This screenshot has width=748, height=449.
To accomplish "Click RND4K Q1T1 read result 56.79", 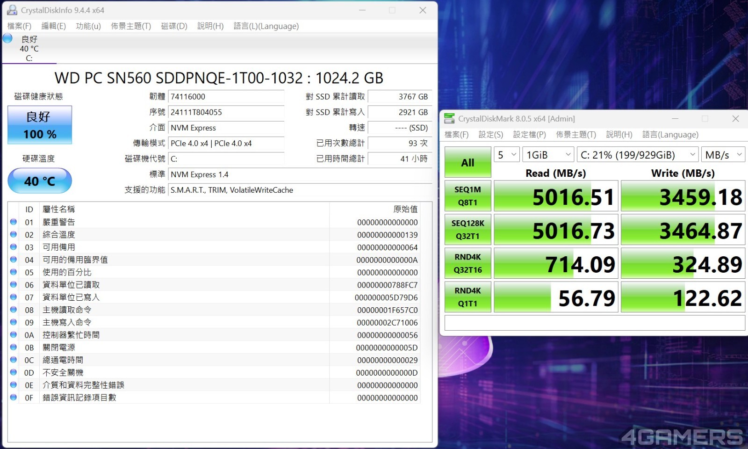I will tap(556, 297).
